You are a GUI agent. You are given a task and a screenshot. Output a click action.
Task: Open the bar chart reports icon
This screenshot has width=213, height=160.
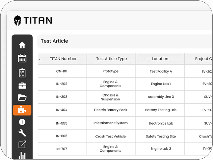[x=22, y=155]
